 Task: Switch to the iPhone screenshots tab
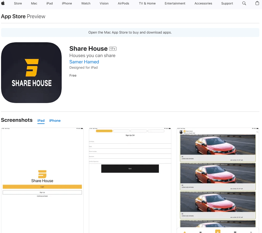click(x=55, y=121)
